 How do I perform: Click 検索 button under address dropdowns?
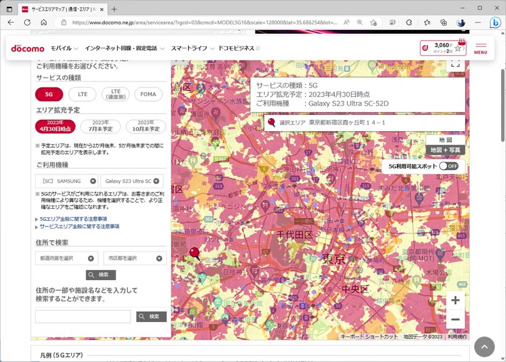coord(101,275)
